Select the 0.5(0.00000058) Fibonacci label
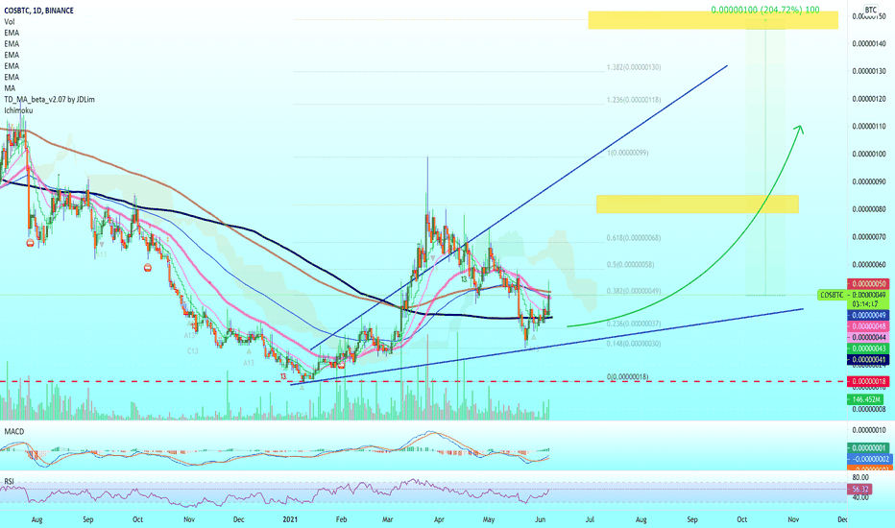895x528 pixels. click(x=630, y=265)
